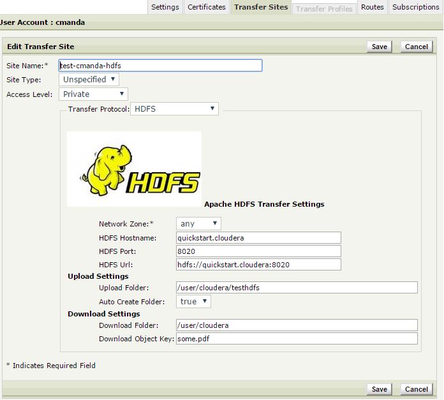This screenshot has width=444, height=400.
Task: Click the 'HDFS Url:' label
Action: (x=115, y=265)
